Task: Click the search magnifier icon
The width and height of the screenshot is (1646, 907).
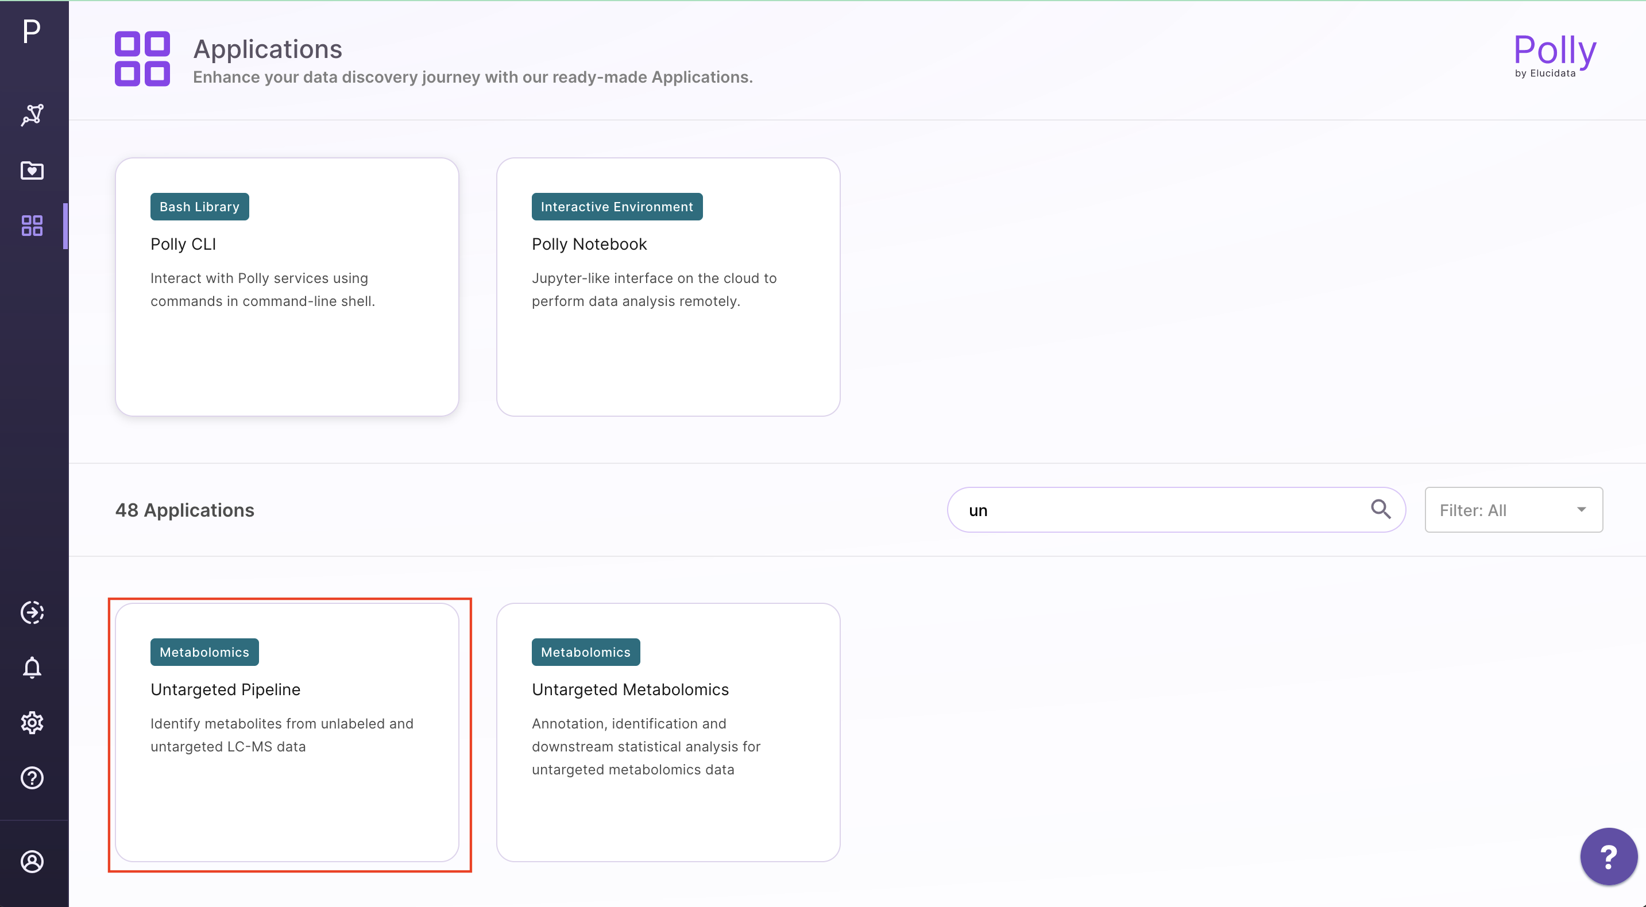Action: click(1380, 509)
